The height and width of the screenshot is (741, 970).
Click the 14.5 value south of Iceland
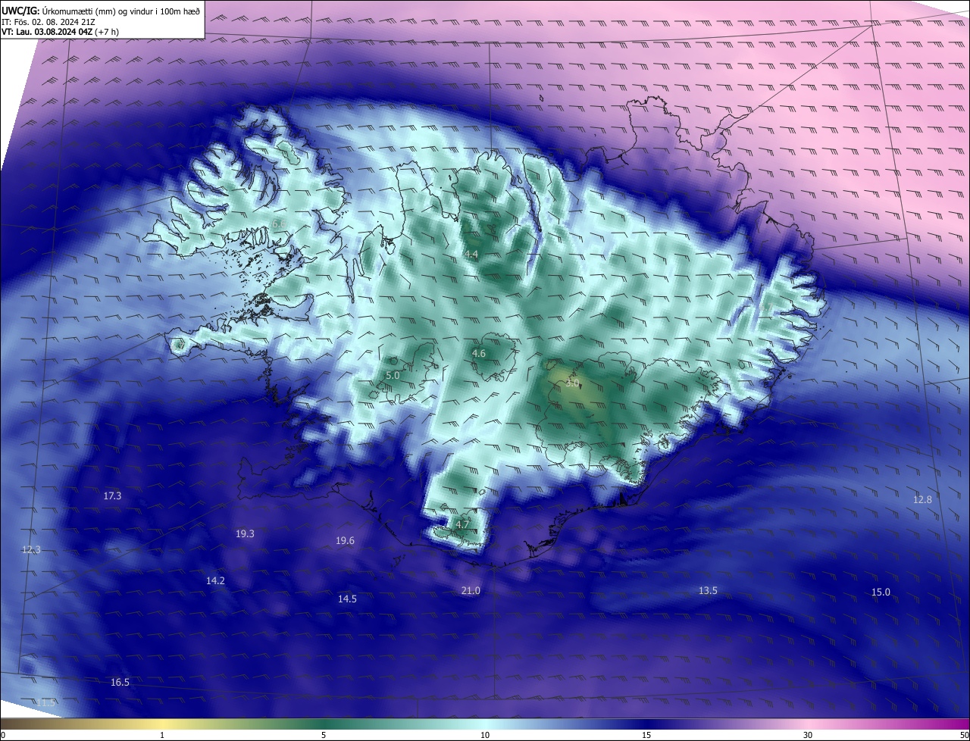[347, 599]
